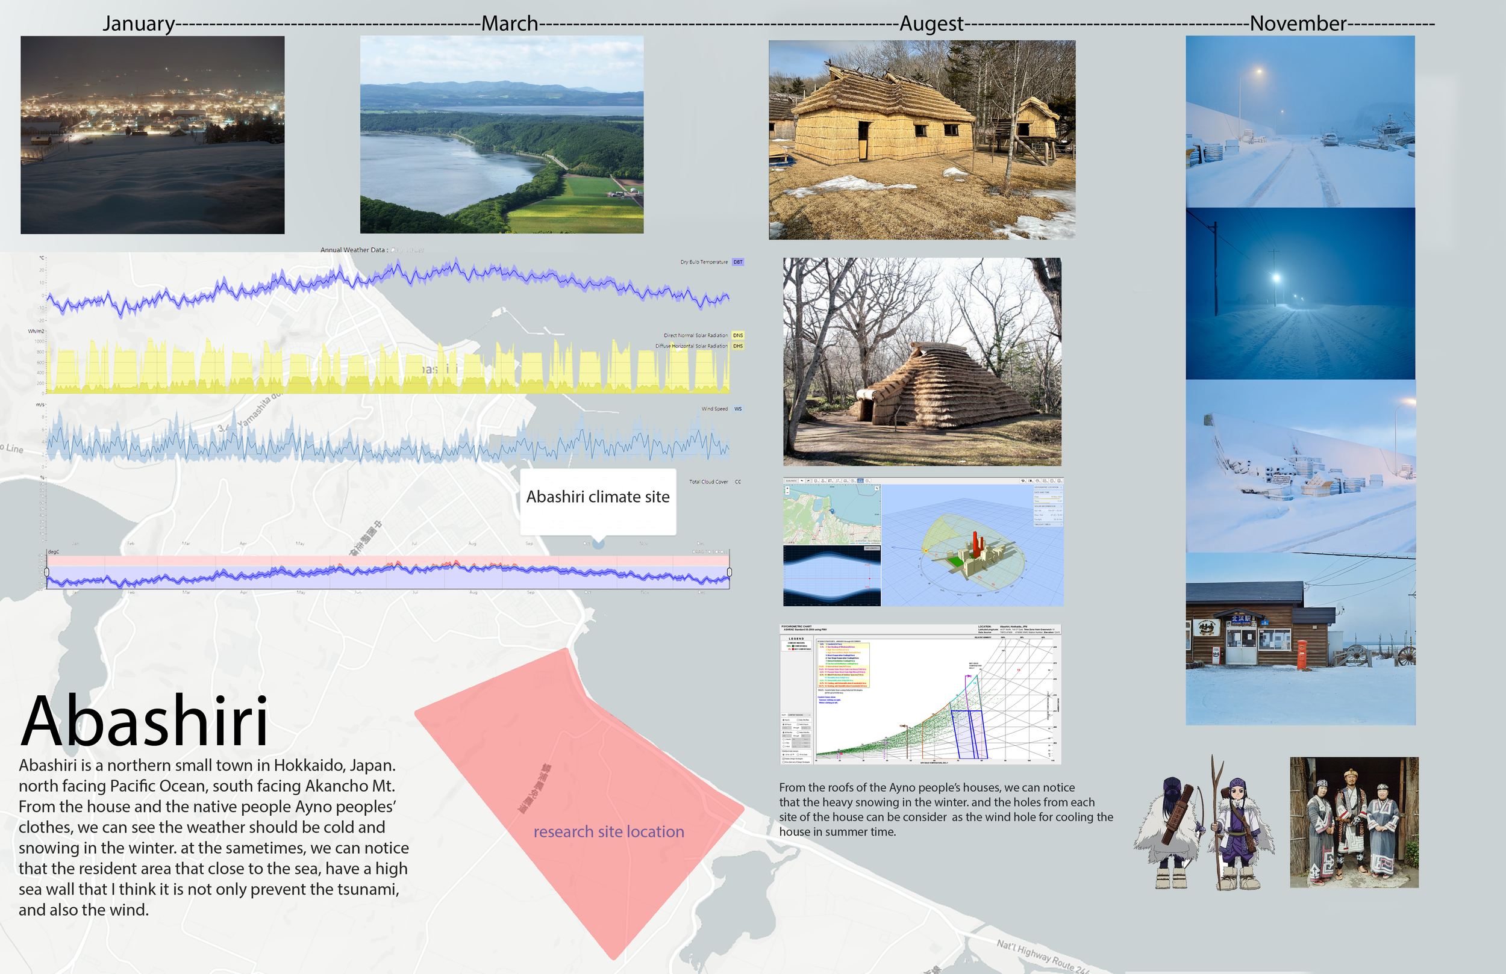Click the DHS diffuse radiation badge
This screenshot has height=974, width=1506.
coord(738,346)
